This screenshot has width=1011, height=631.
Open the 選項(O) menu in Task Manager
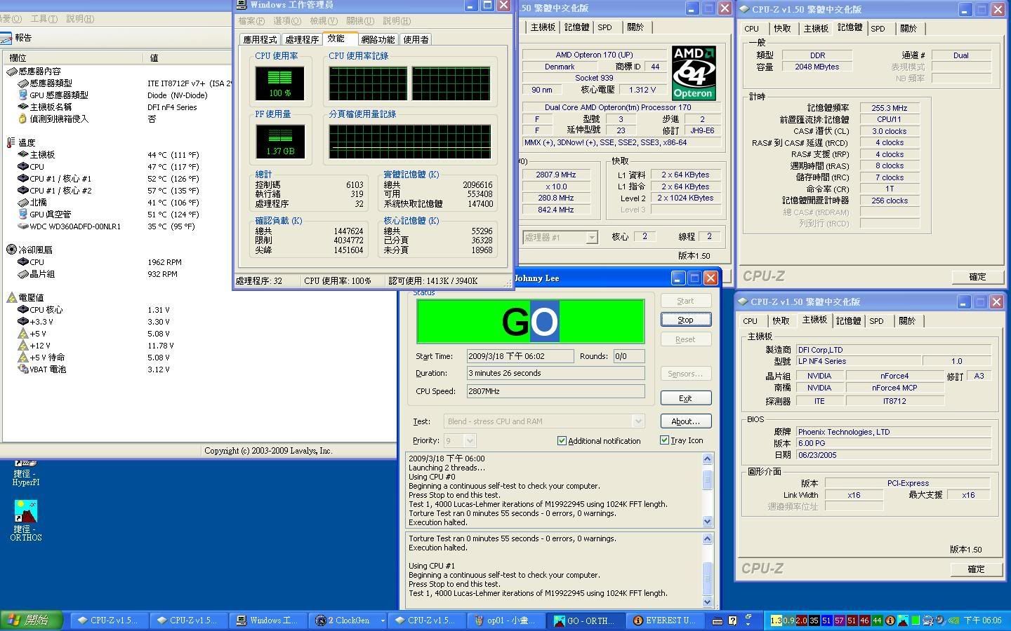pos(286,21)
